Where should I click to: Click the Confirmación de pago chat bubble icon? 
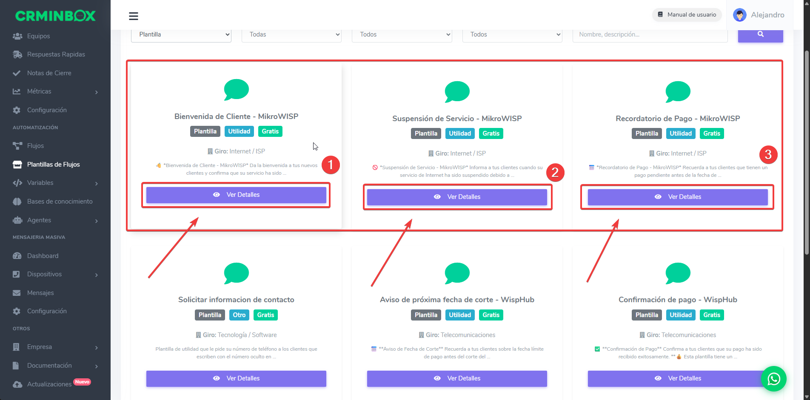click(678, 273)
